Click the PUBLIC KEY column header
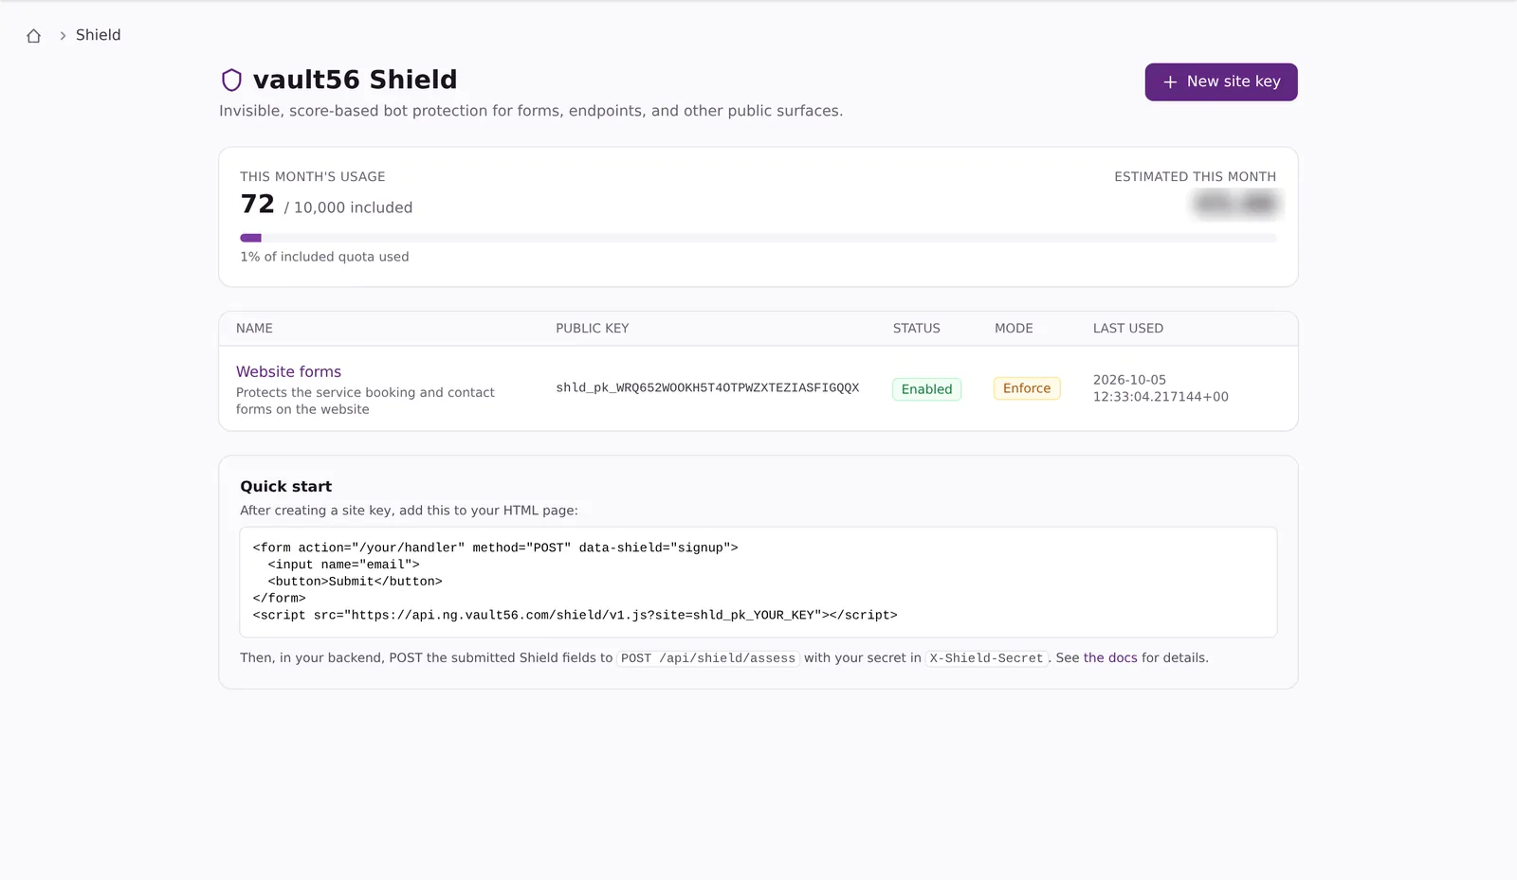This screenshot has height=880, width=1517. click(x=593, y=328)
